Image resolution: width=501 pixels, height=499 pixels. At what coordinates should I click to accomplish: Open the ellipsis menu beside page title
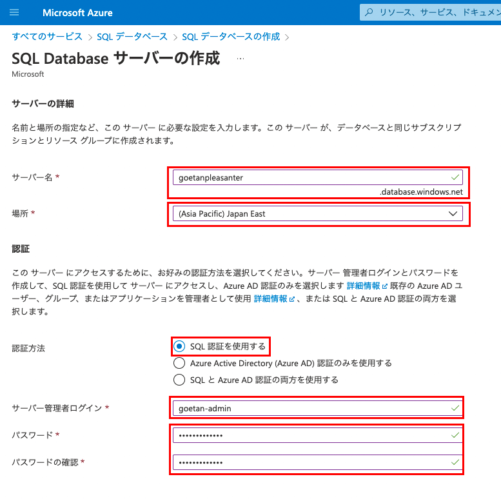point(241,59)
